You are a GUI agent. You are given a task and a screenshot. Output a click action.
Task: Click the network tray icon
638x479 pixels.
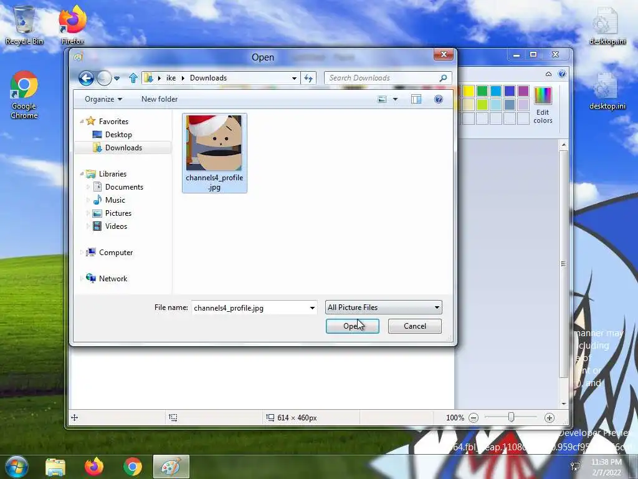(575, 467)
